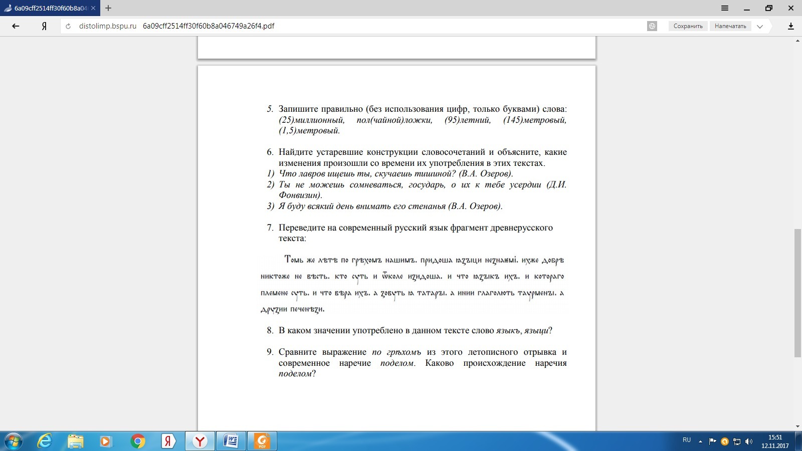The height and width of the screenshot is (451, 802).
Task: Launch Google Chrome from taskbar
Action: click(137, 441)
